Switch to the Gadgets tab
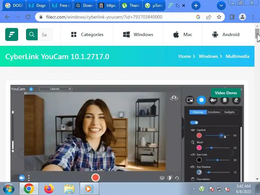The height and width of the screenshot is (195, 260). pos(229,112)
